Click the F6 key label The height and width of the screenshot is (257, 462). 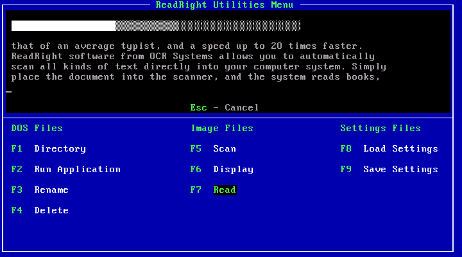pyautogui.click(x=196, y=170)
